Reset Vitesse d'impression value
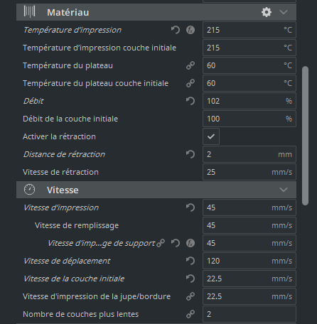 click(190, 207)
